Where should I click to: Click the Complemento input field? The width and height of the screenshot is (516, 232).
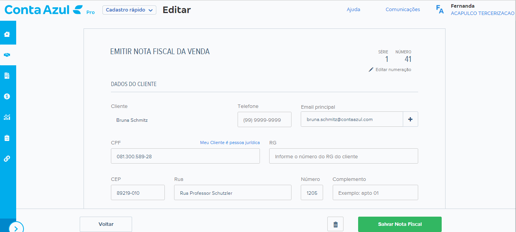(x=375, y=192)
